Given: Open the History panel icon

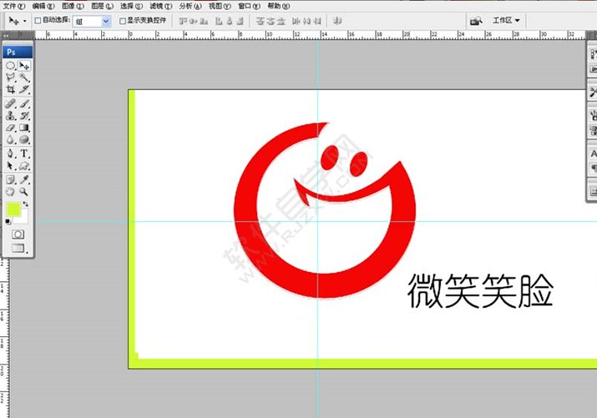Looking at the screenshot, I should (593, 53).
